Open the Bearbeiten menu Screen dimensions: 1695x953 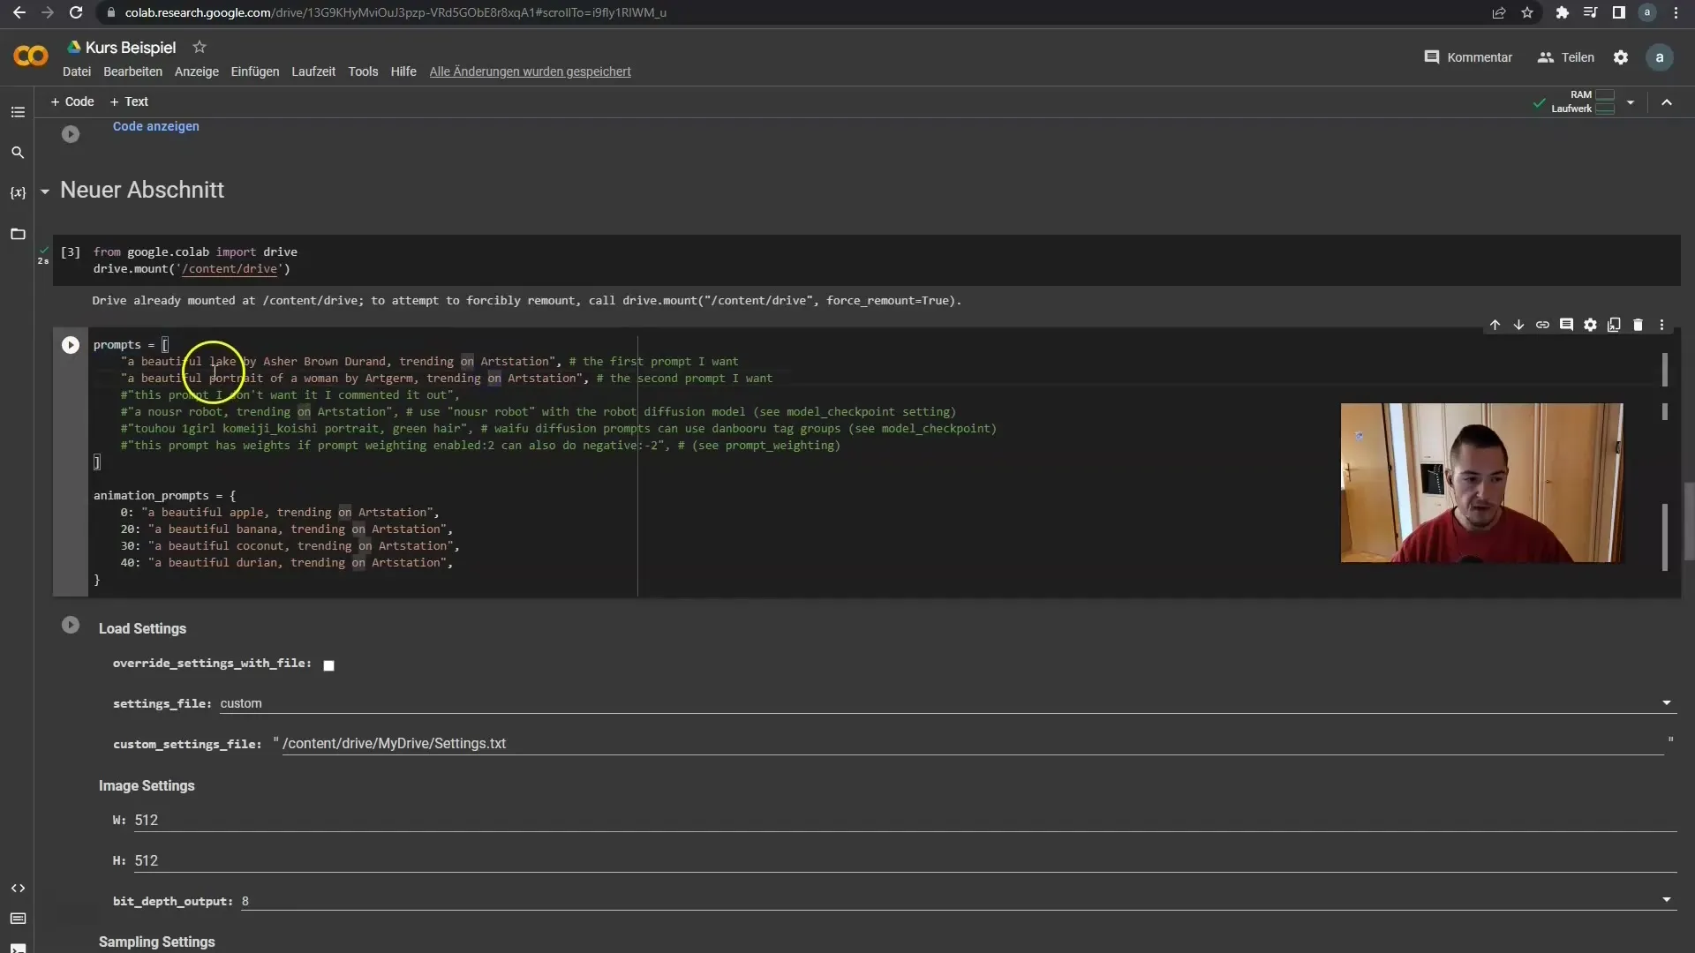click(x=132, y=71)
